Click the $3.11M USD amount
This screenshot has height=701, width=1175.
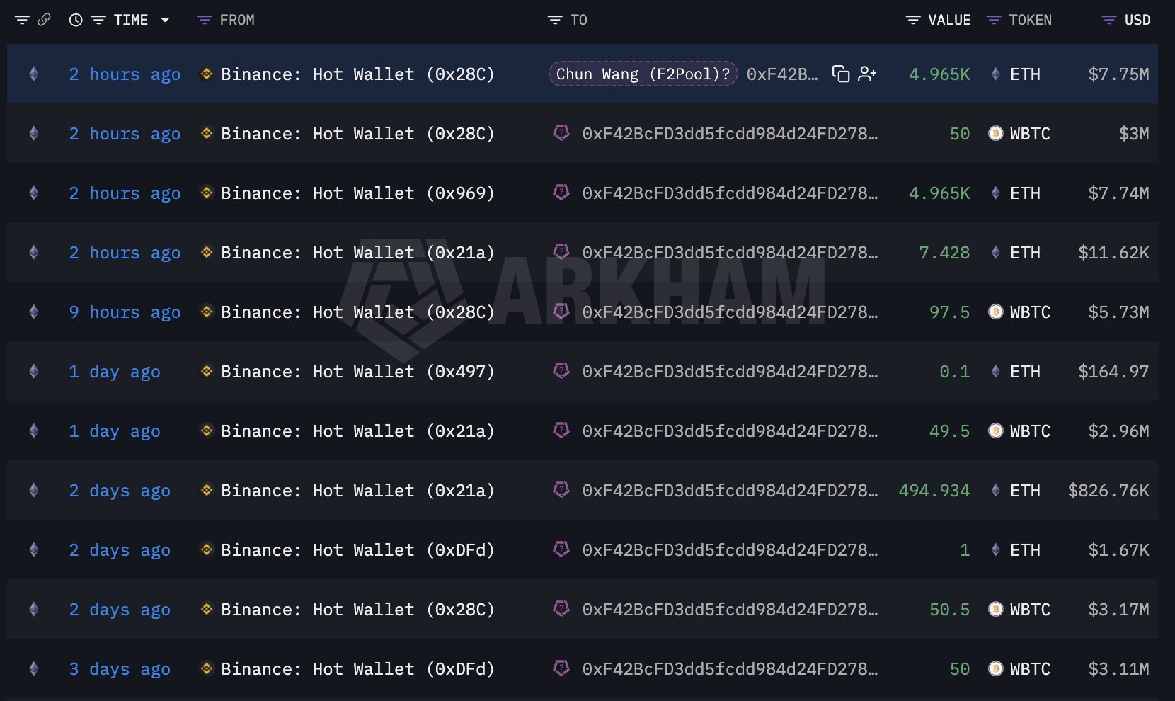coord(1118,669)
